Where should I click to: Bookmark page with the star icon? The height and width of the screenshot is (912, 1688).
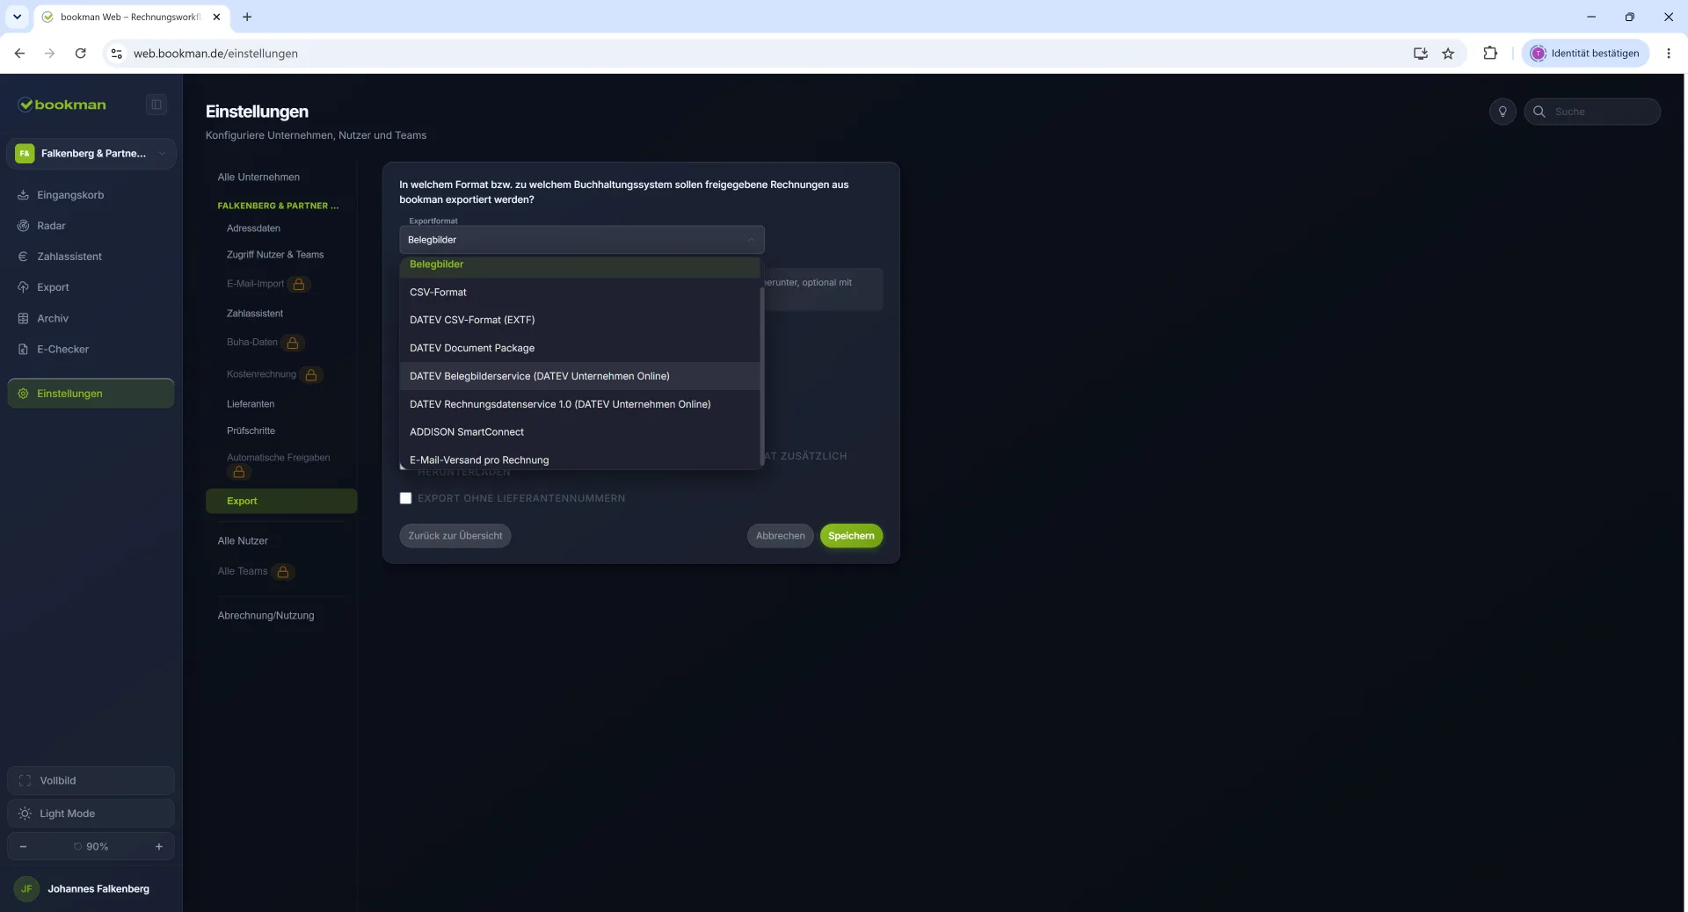pyautogui.click(x=1448, y=54)
